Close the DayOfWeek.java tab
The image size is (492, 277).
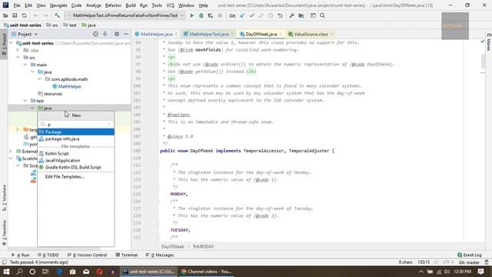281,34
